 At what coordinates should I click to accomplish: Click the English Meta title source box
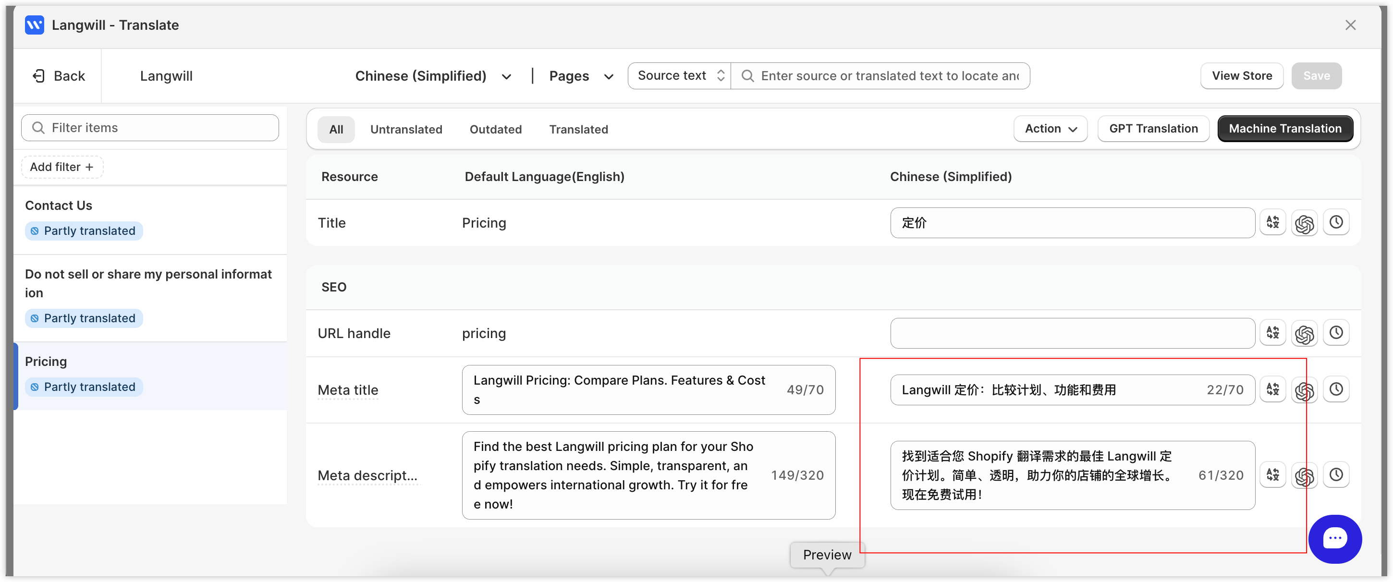[x=648, y=389]
